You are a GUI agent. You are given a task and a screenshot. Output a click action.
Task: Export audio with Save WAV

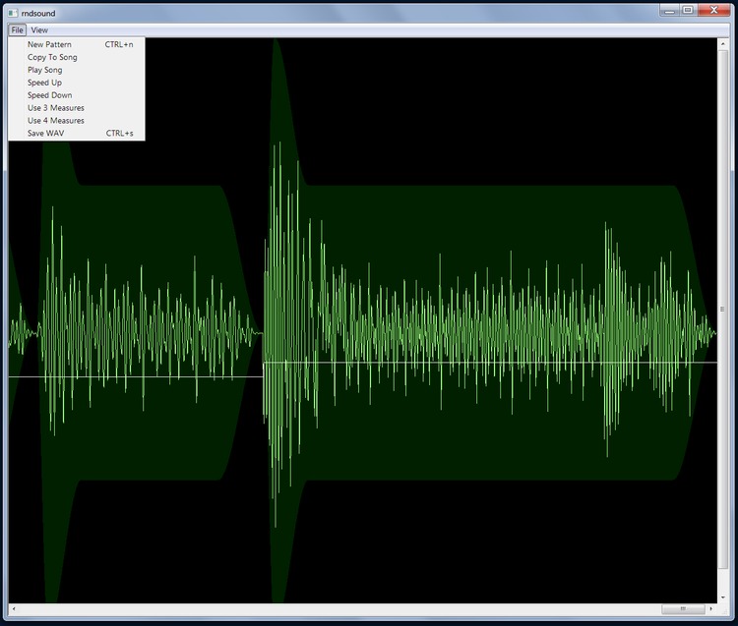click(45, 133)
